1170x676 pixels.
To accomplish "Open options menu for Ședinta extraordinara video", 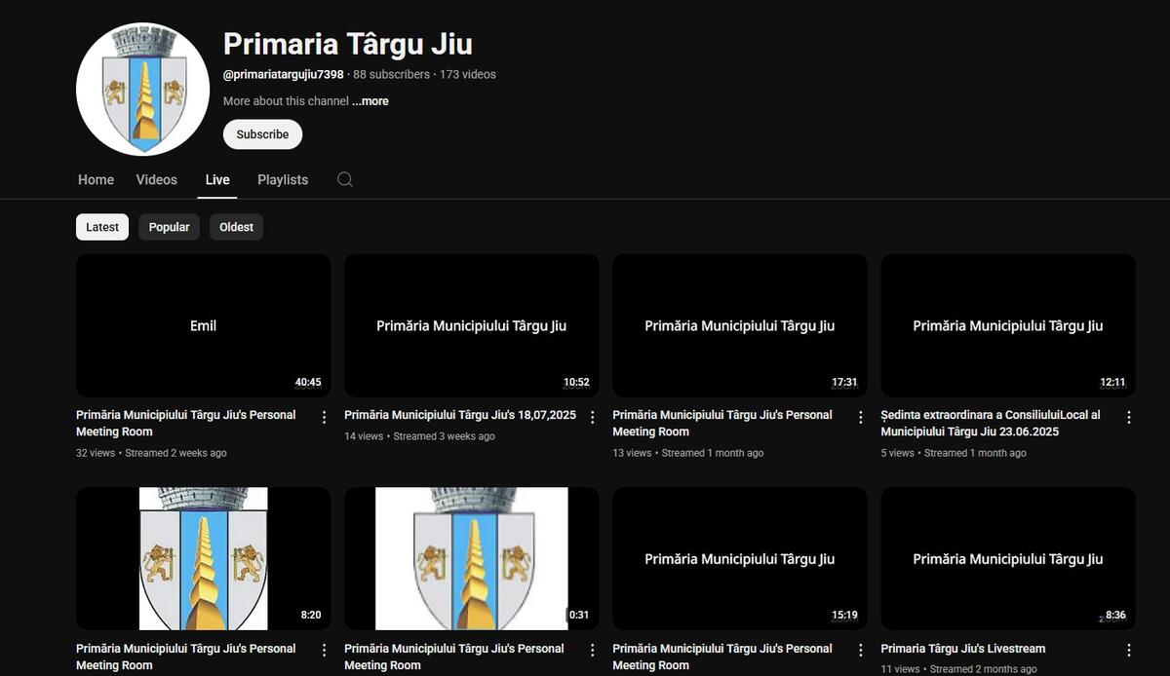I will (x=1128, y=417).
